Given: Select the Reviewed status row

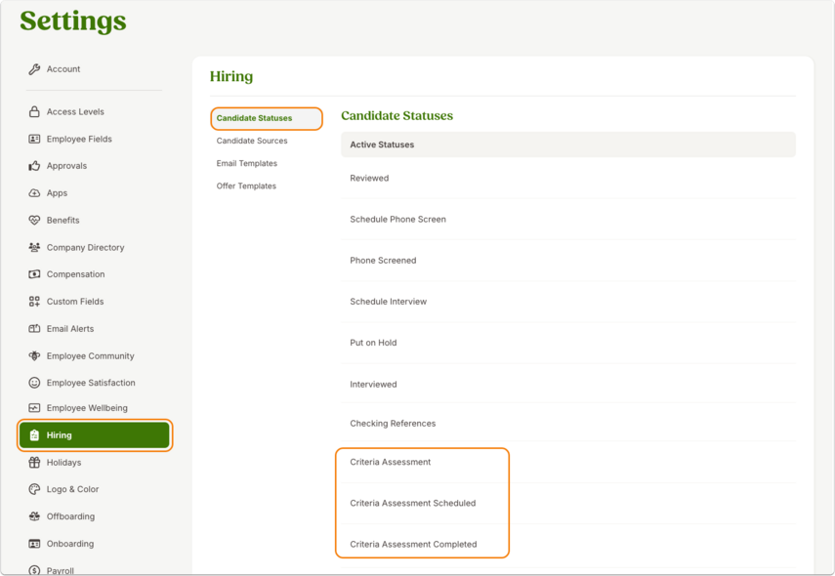Looking at the screenshot, I should (568, 179).
